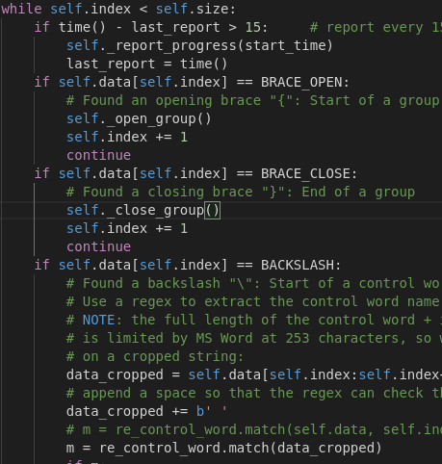442x464 pixels.
Task: Click the comment about opening brace
Action: click(x=253, y=100)
